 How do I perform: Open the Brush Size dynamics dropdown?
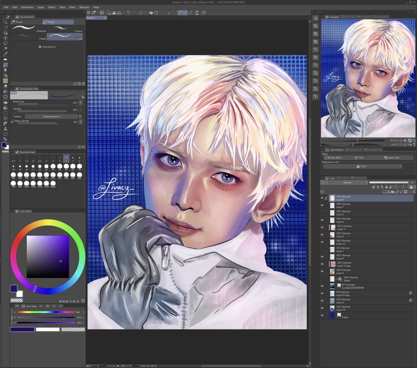[x=81, y=103]
